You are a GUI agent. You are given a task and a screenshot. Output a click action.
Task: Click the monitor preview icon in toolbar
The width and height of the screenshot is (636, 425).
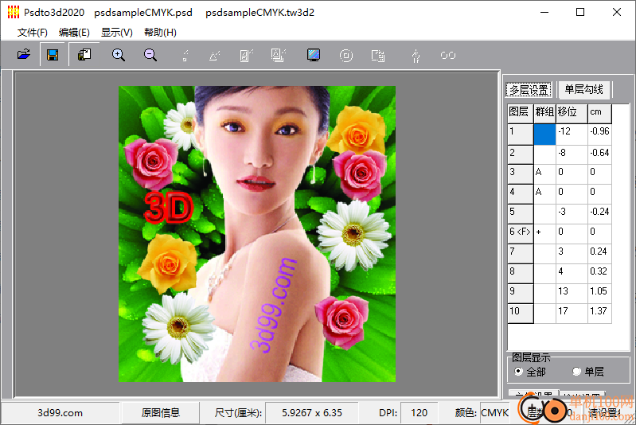coord(314,55)
